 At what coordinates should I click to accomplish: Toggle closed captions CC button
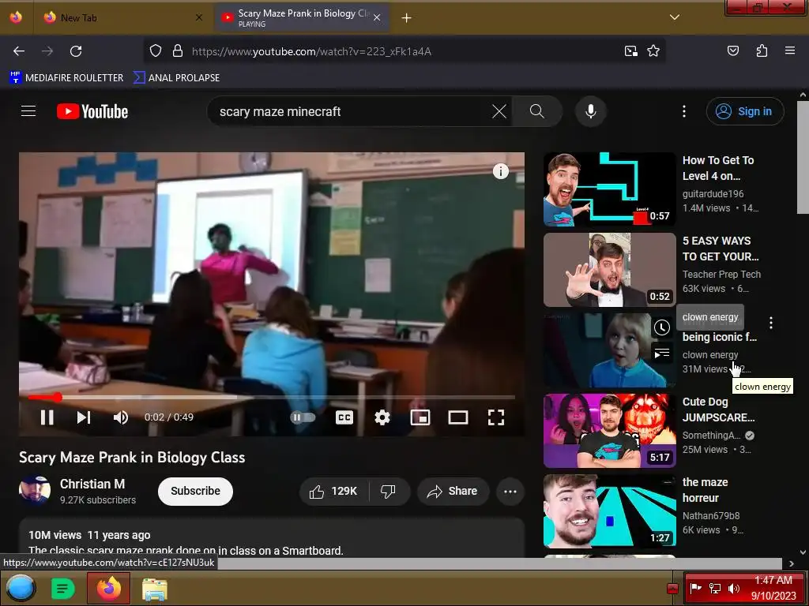tap(344, 417)
